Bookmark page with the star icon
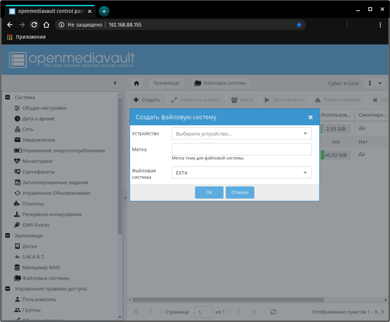This screenshot has height=322, width=390. pos(299,25)
